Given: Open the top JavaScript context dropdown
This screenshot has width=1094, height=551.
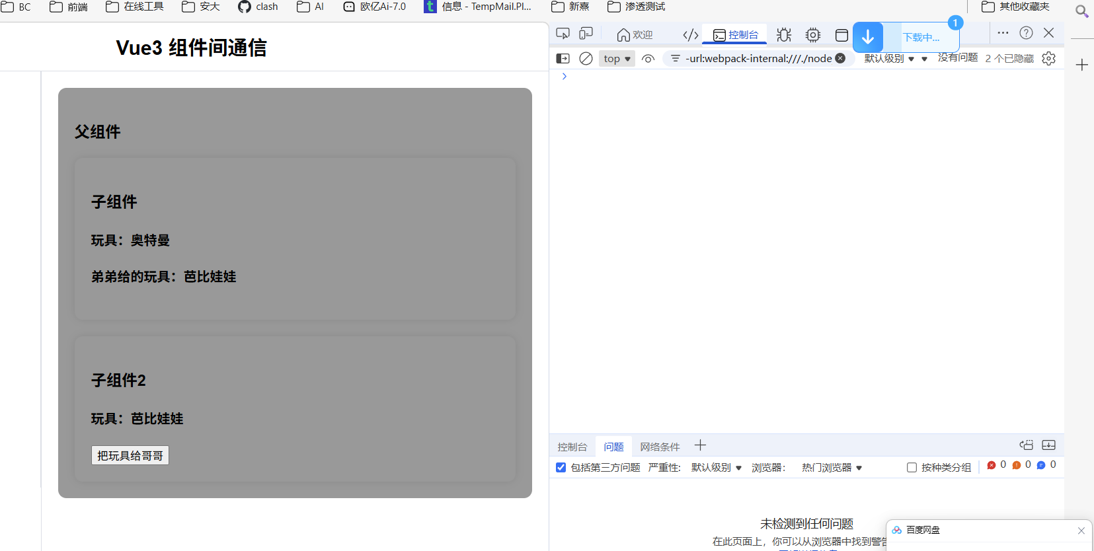Looking at the screenshot, I should tap(617, 59).
